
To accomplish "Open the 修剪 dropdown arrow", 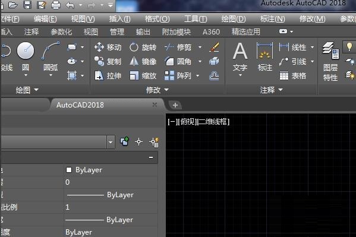I will tap(200, 47).
